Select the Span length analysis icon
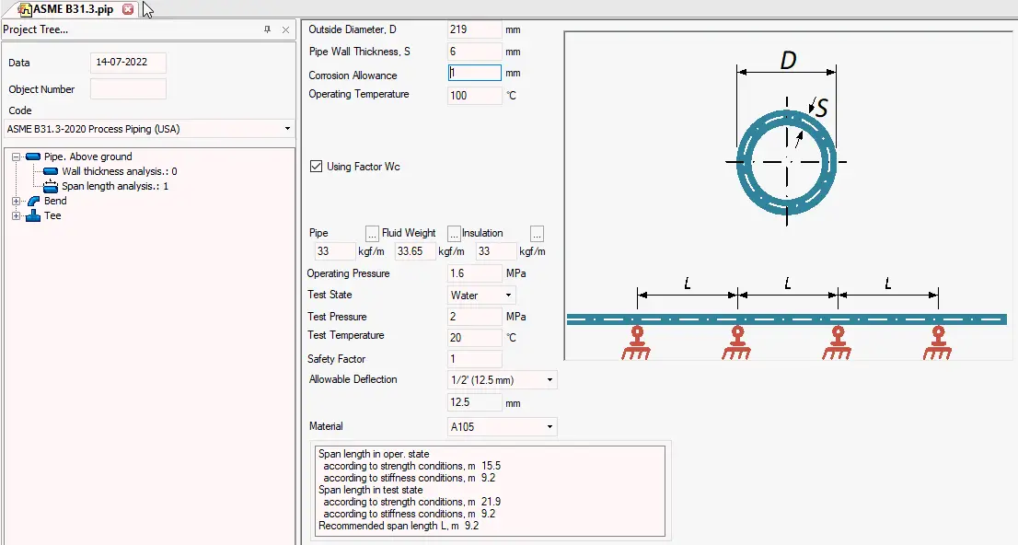The width and height of the screenshot is (1018, 545). click(51, 184)
